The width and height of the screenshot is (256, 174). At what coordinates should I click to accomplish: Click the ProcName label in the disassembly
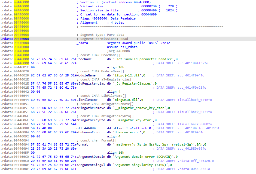84,59
